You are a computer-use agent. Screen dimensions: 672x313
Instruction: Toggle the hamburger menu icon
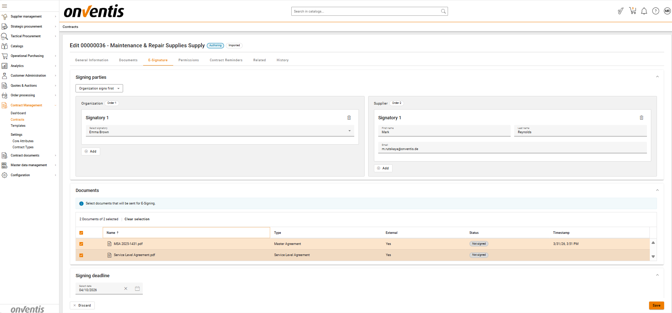(5, 6)
